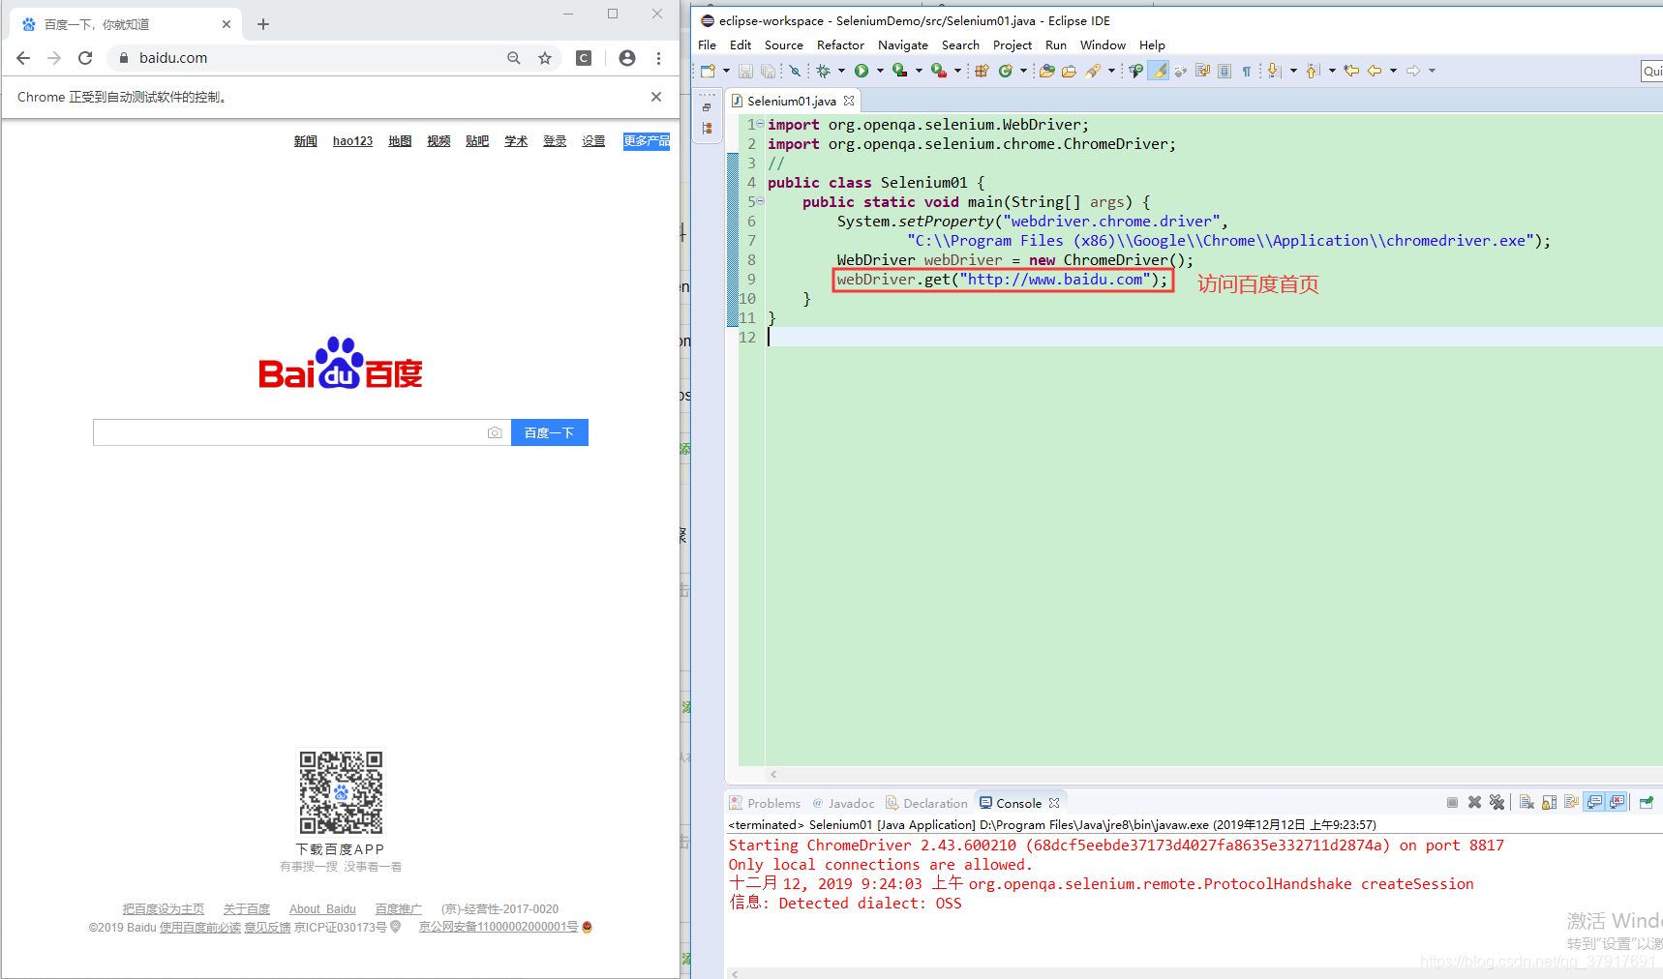Click the Search flashlight icon in toolbar
Screen dimensions: 1663x979
(x=1093, y=71)
